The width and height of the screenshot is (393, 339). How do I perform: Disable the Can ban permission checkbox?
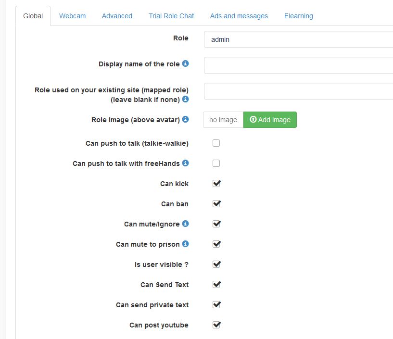(216, 204)
